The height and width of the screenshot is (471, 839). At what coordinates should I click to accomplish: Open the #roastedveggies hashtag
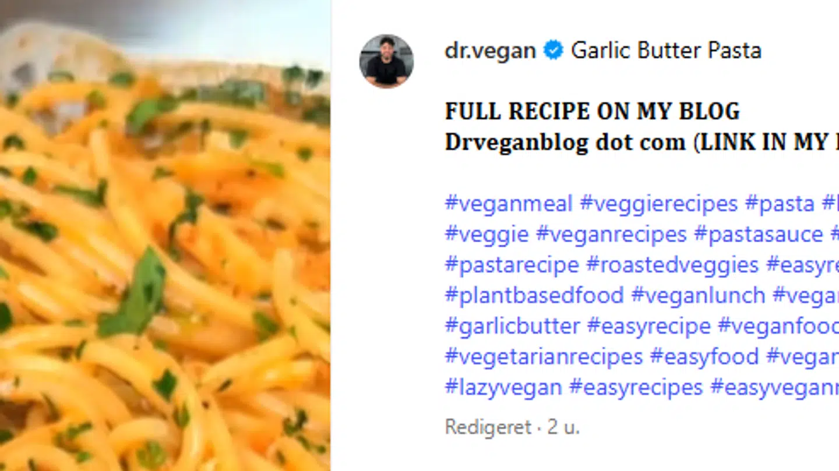(x=672, y=265)
